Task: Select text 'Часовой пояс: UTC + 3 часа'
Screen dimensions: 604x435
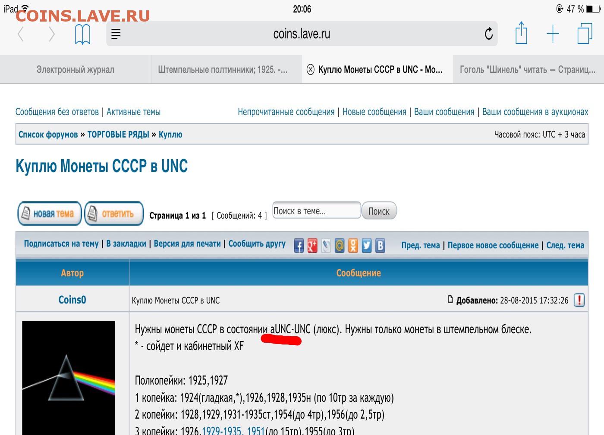Action: (540, 135)
